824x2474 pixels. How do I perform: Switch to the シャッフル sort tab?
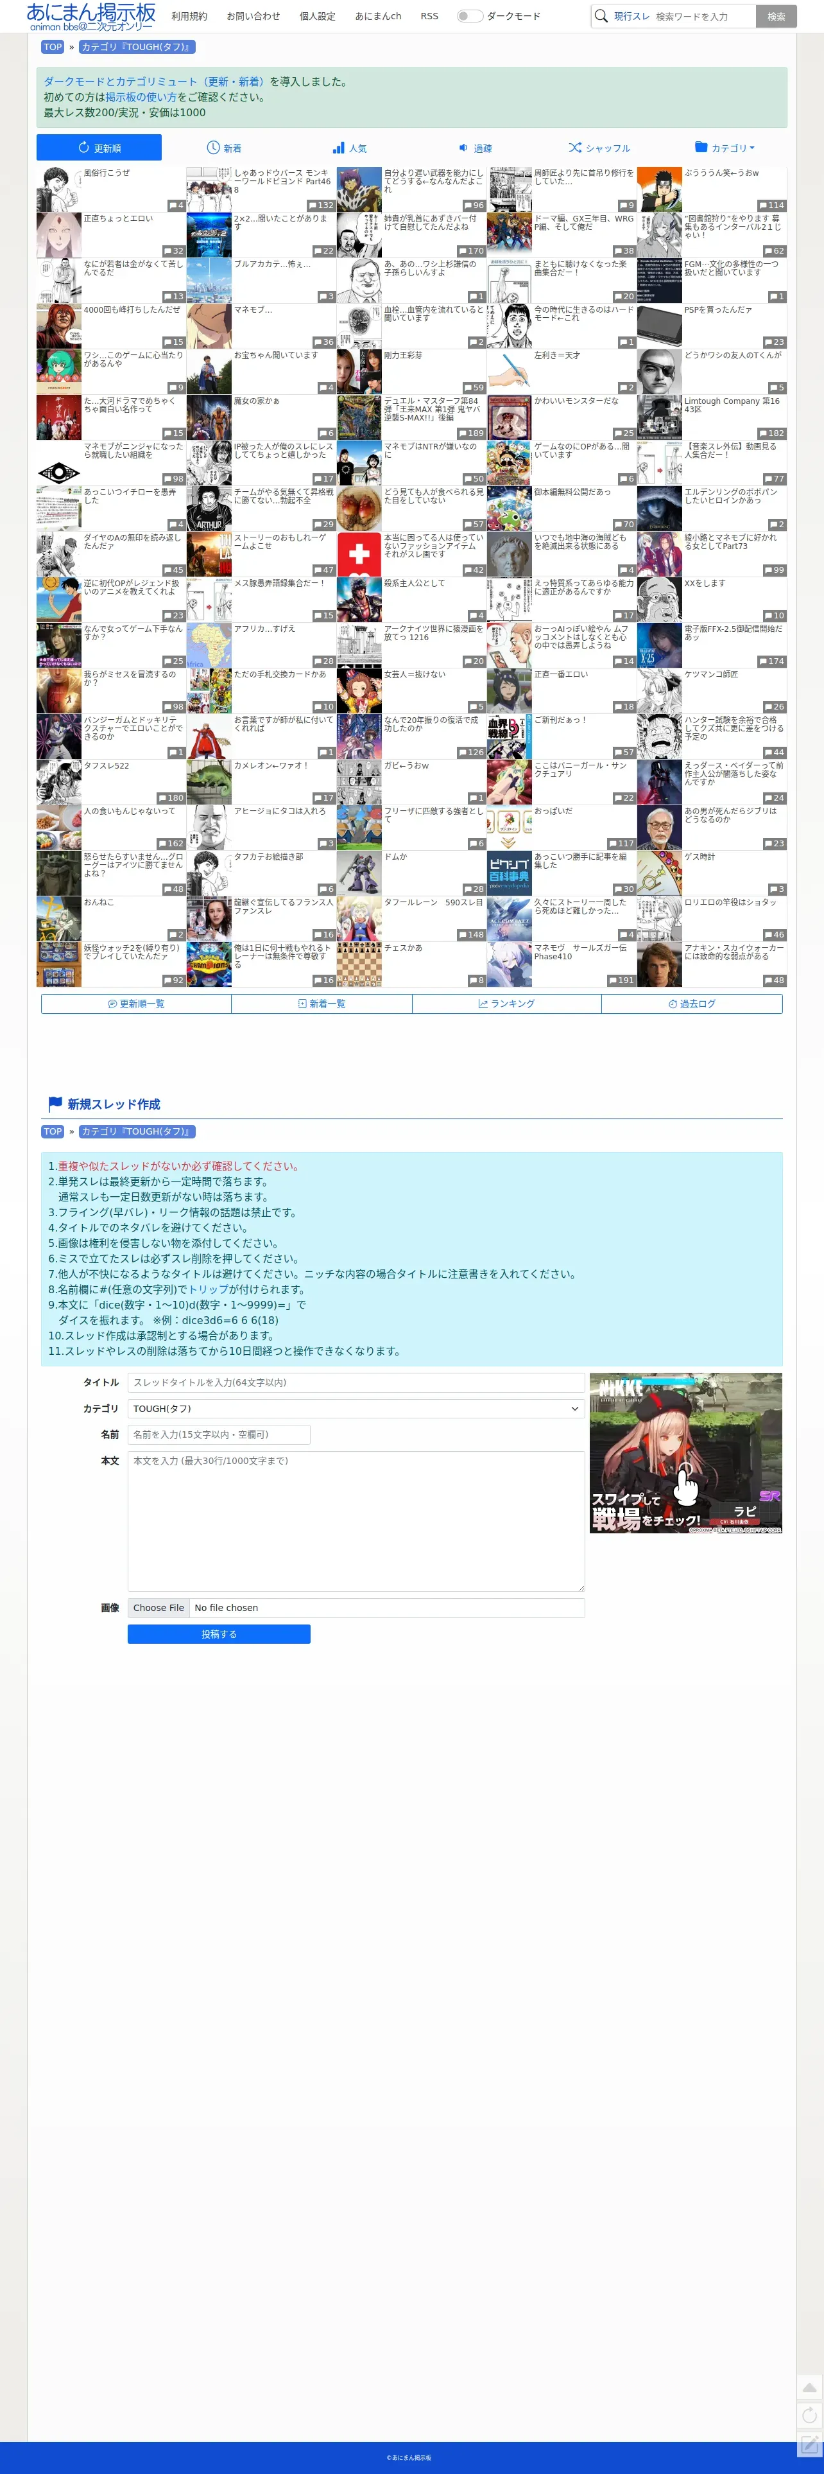tap(599, 148)
